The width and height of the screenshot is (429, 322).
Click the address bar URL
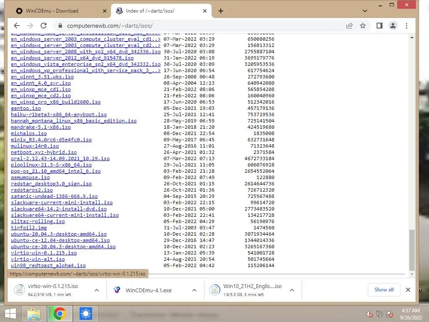(x=110, y=26)
